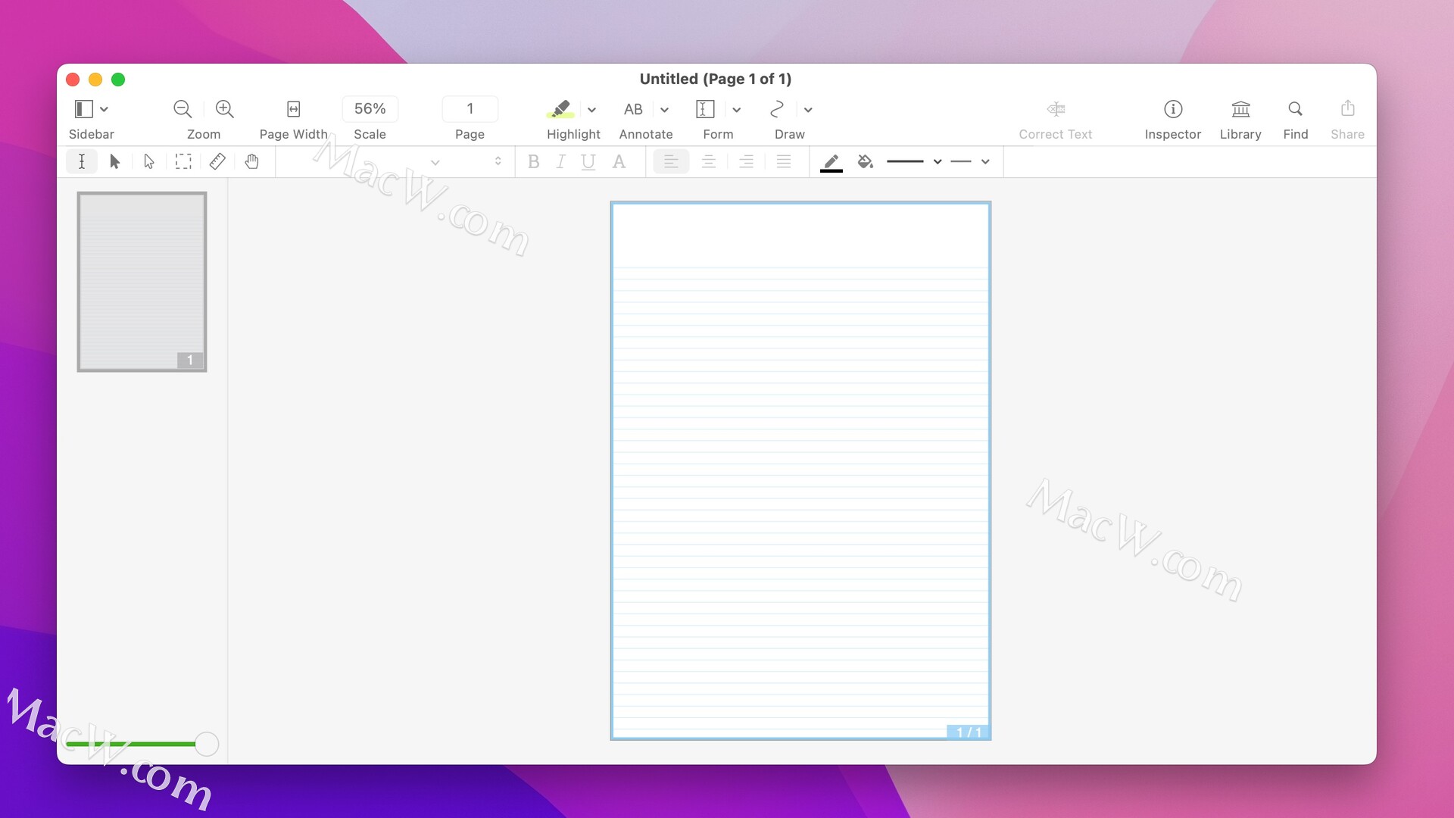Align text center
This screenshot has width=1454, height=818.
(709, 161)
